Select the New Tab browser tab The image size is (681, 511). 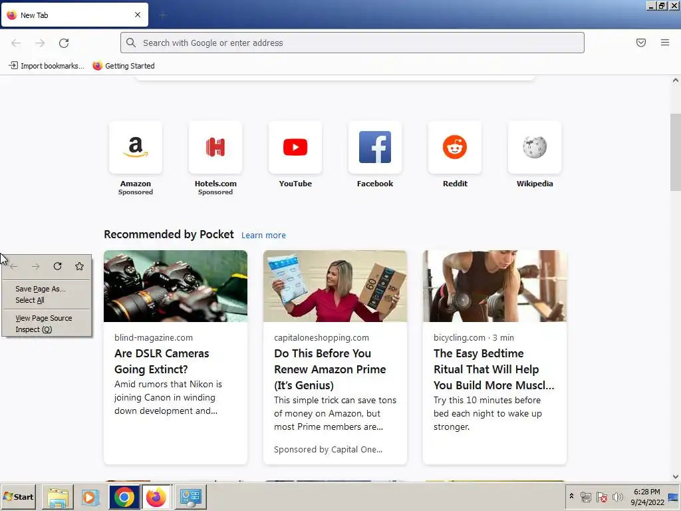pyautogui.click(x=74, y=15)
